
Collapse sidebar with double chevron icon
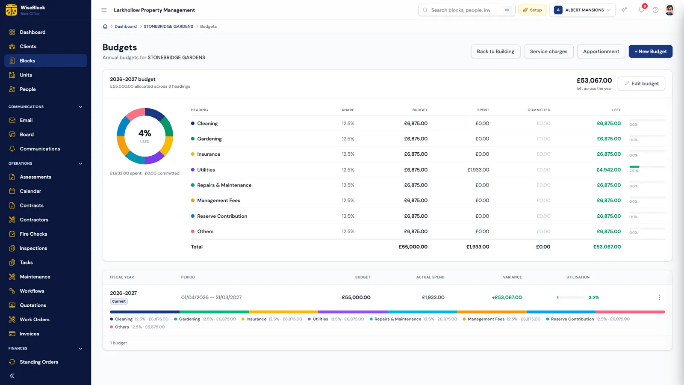(12, 376)
